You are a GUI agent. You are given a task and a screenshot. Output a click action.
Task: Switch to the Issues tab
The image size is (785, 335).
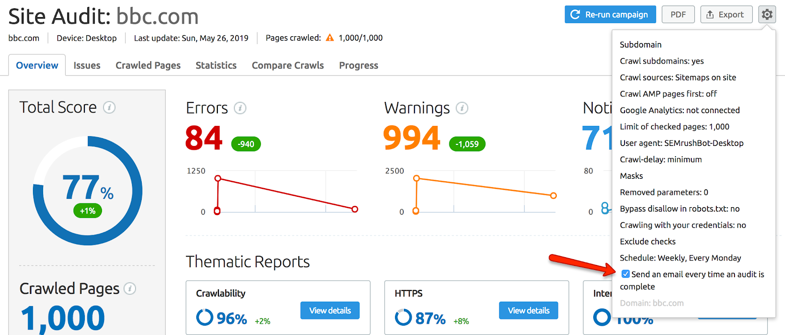point(87,65)
